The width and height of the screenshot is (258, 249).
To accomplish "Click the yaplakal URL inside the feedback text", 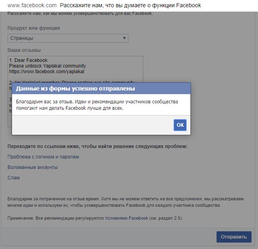I will coord(47,72).
